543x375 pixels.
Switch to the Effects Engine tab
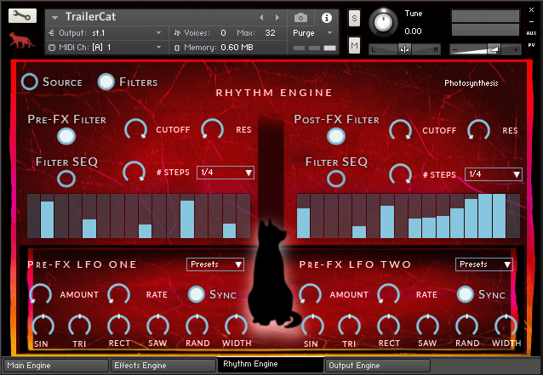(163, 366)
